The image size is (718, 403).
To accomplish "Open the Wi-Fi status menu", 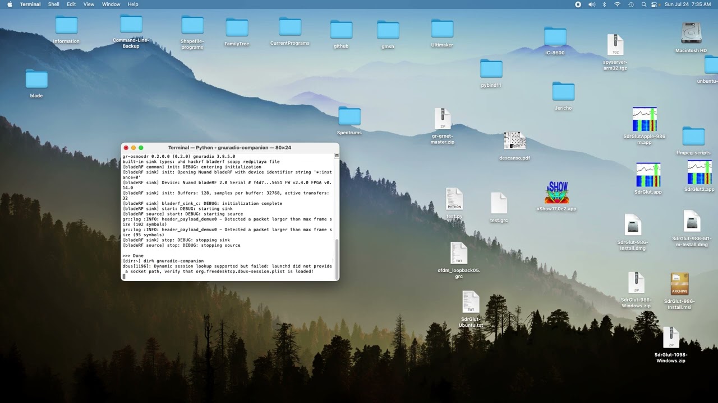I will tap(617, 4).
